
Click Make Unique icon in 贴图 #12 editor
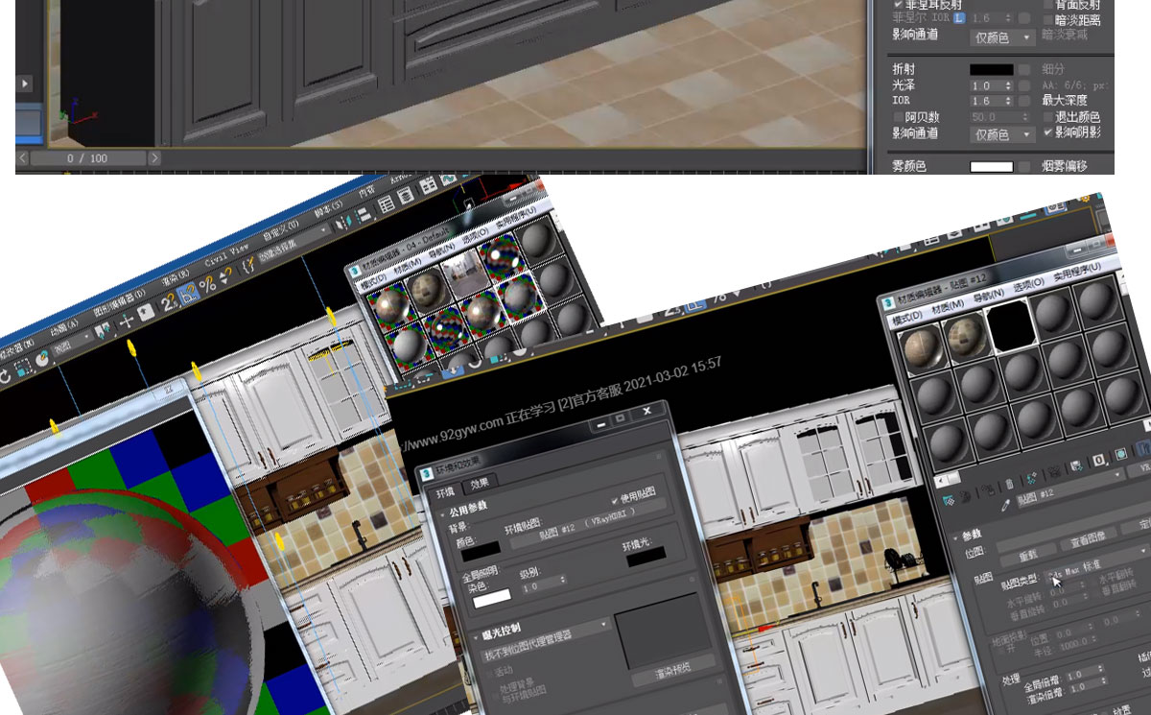[1053, 474]
